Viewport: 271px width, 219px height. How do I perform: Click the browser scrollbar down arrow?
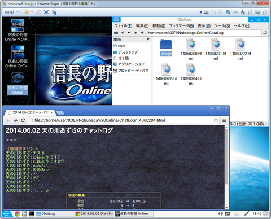click(x=226, y=207)
